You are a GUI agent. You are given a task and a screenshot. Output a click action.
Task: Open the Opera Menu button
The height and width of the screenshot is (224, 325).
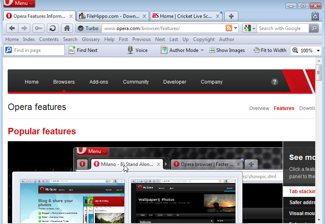pyautogui.click(x=19, y=3)
